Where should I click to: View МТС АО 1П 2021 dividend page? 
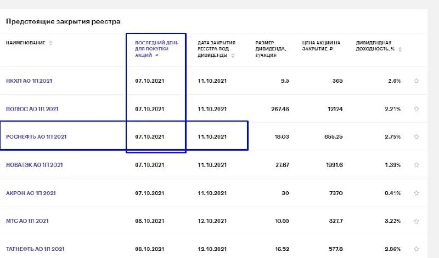[27, 221]
